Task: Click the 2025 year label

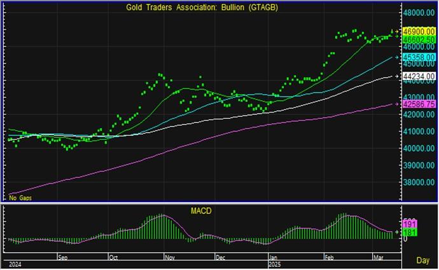Action: coord(275,264)
